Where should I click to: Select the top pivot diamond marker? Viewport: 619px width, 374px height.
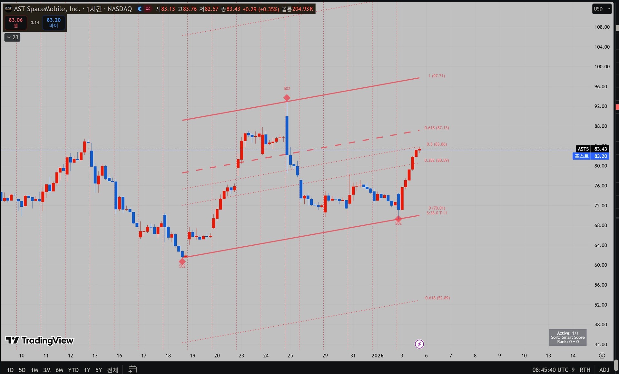(287, 98)
